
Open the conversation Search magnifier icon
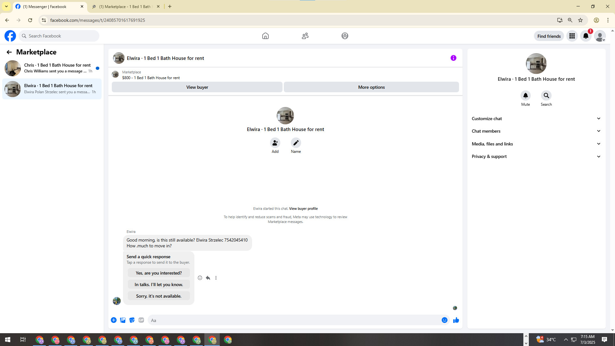tap(546, 95)
